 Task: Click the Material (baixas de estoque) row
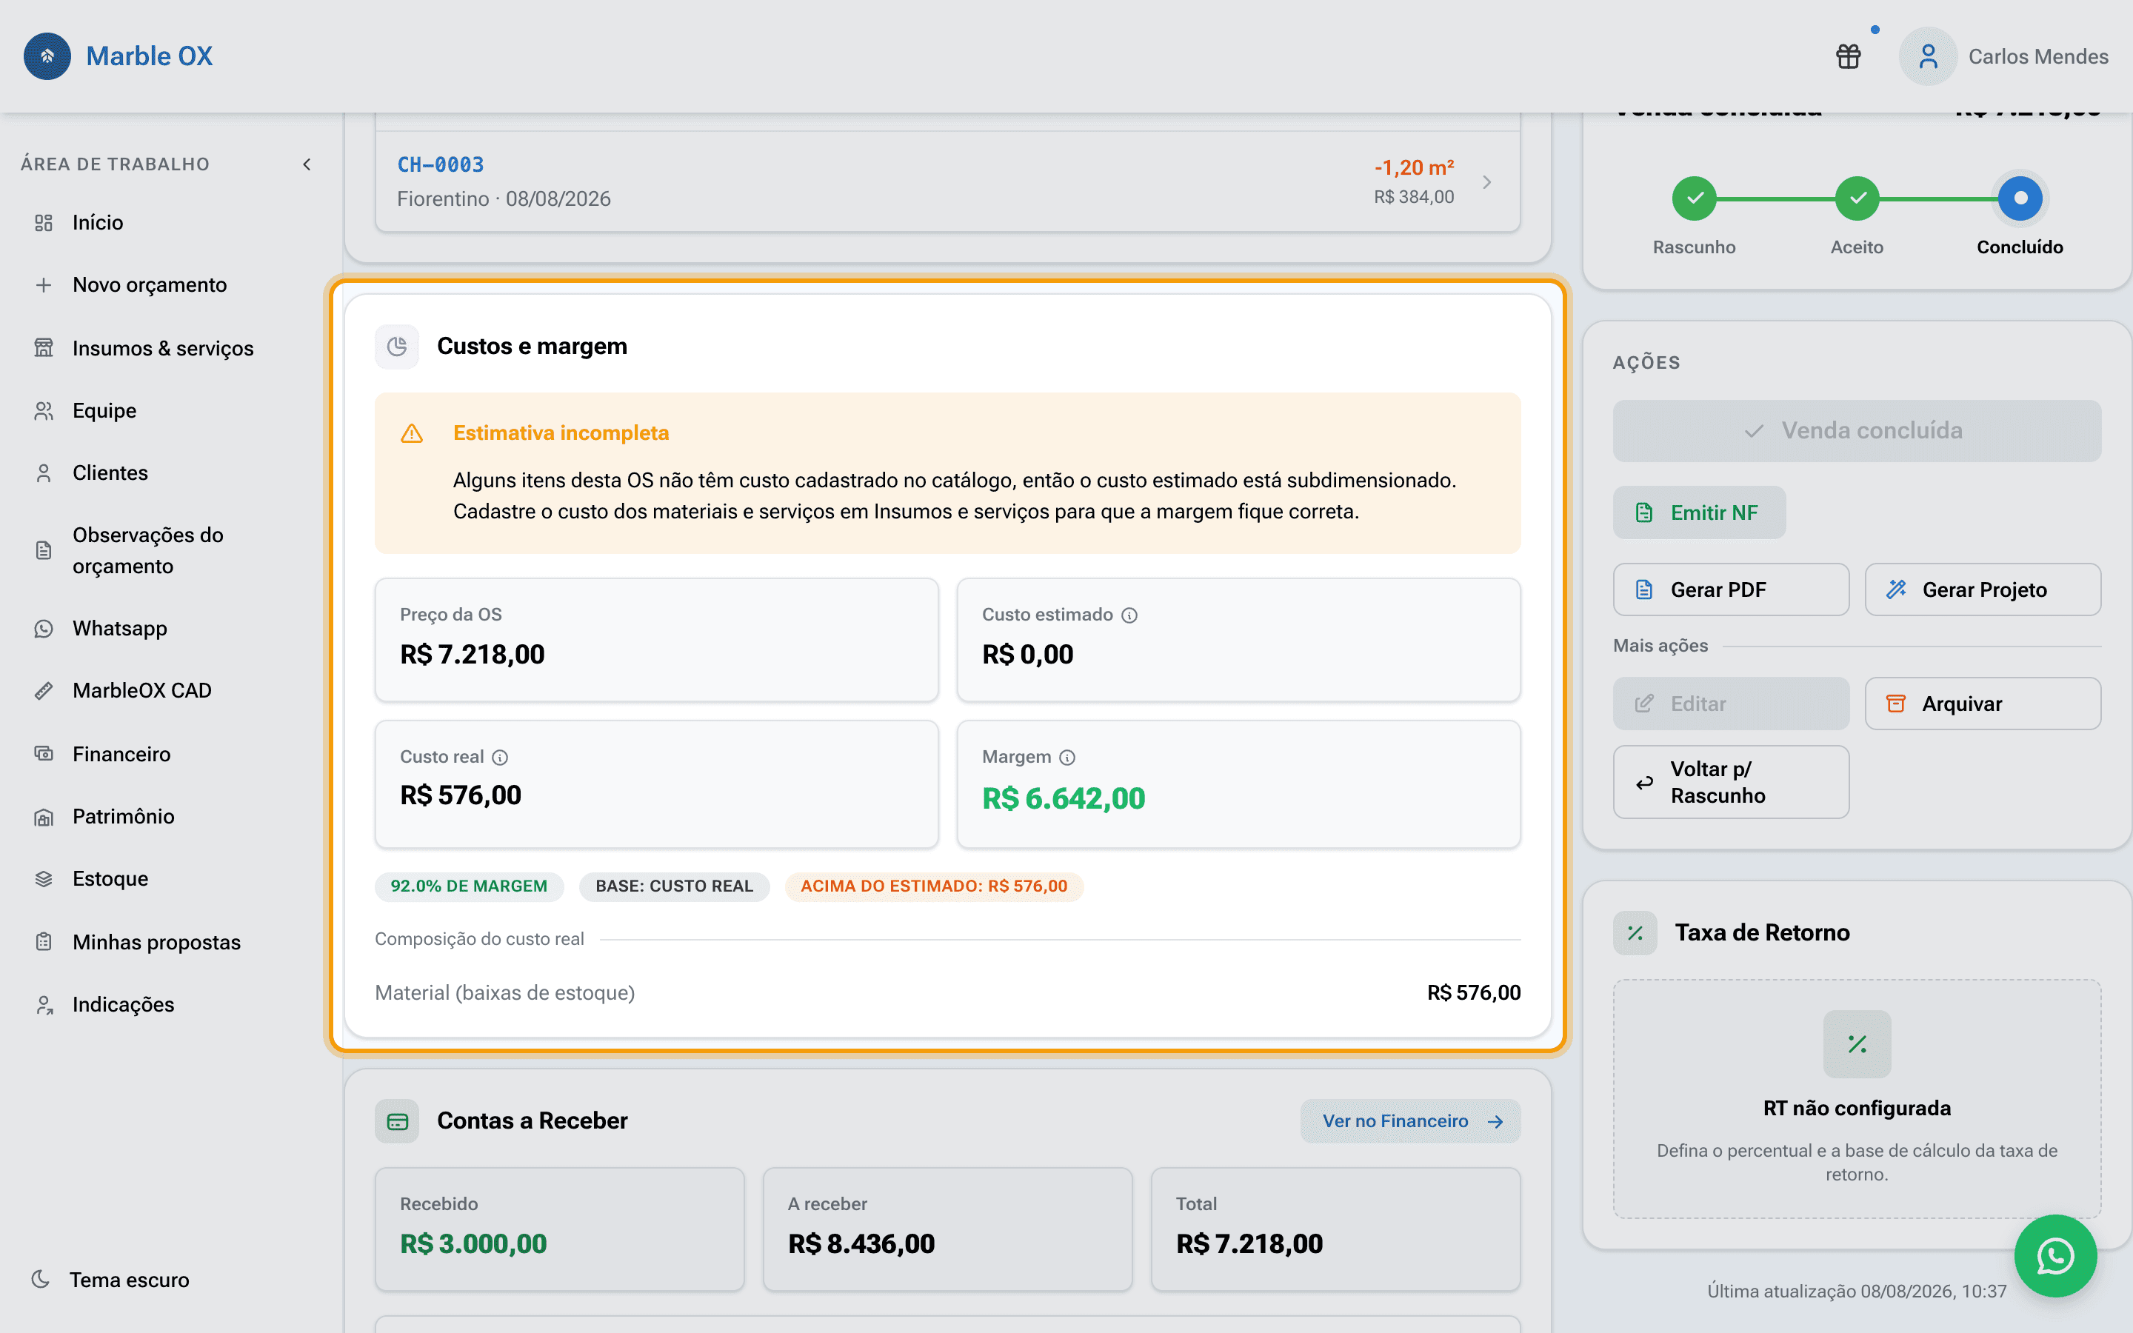[947, 992]
